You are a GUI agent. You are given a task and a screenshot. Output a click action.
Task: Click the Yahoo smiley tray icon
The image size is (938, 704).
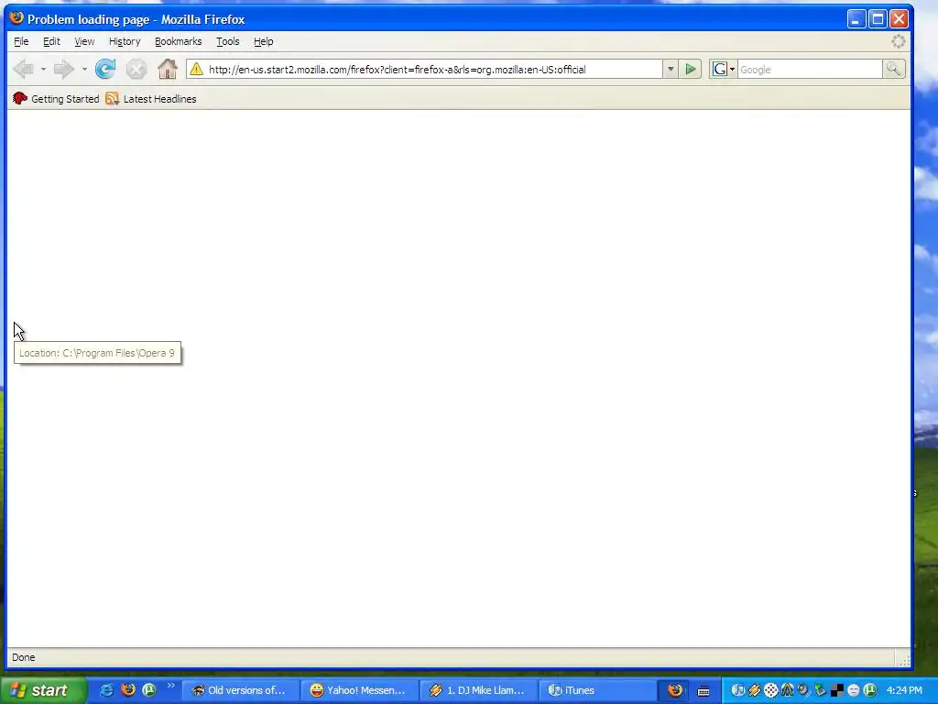[854, 690]
